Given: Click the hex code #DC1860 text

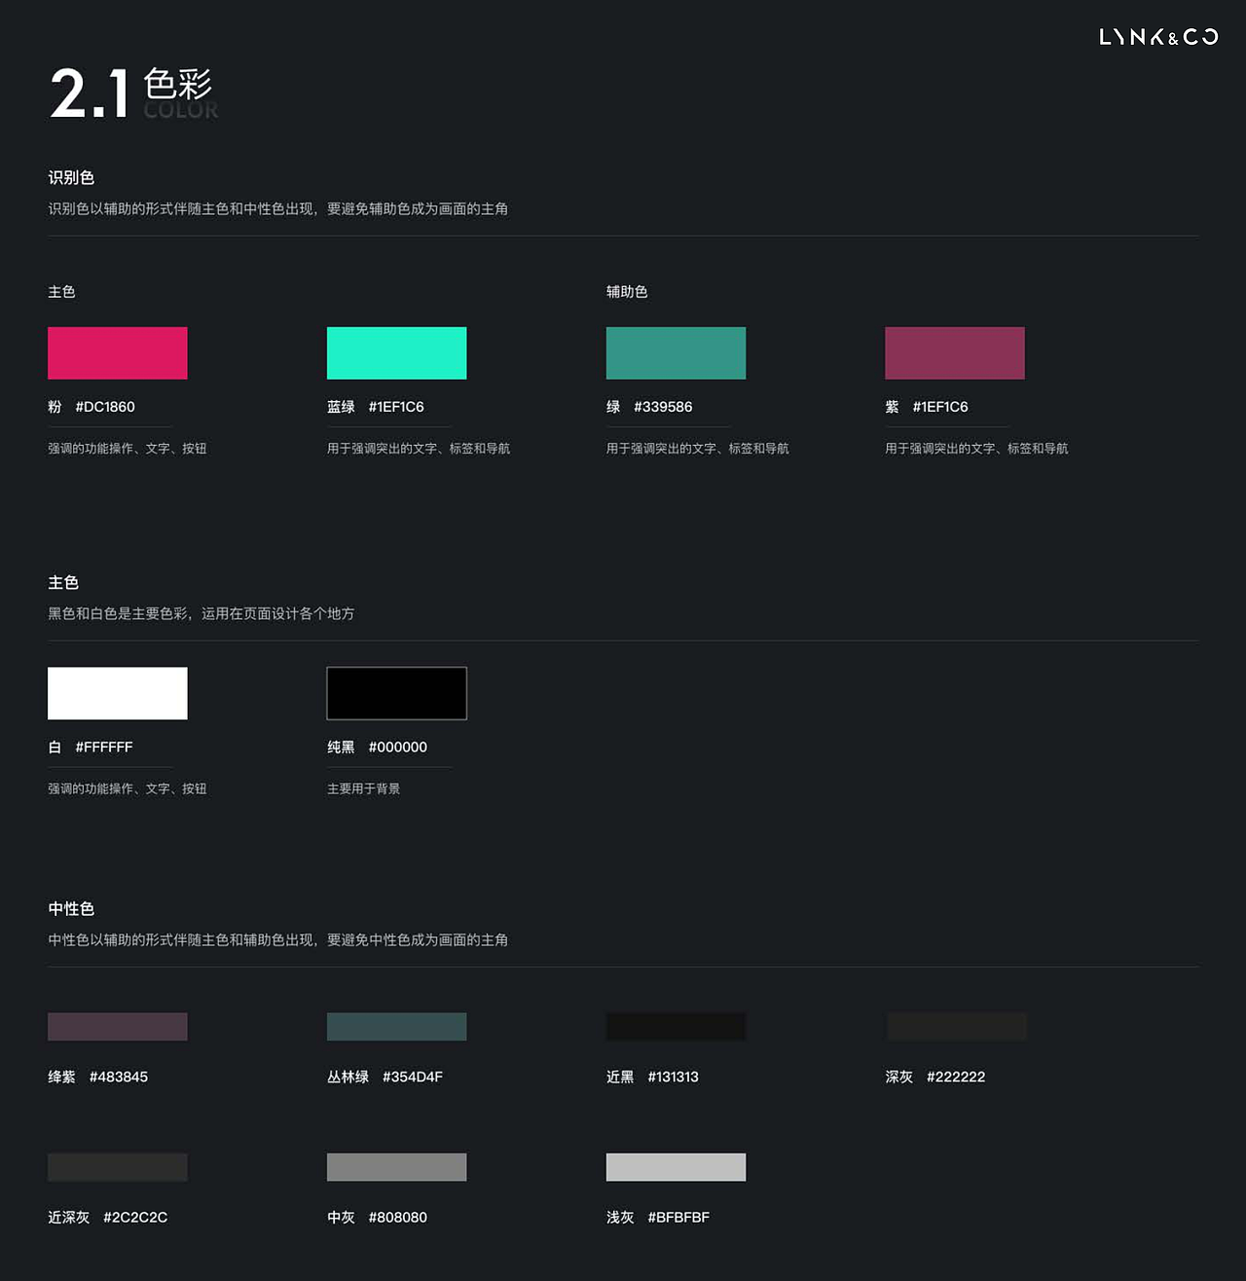Looking at the screenshot, I should point(104,407).
